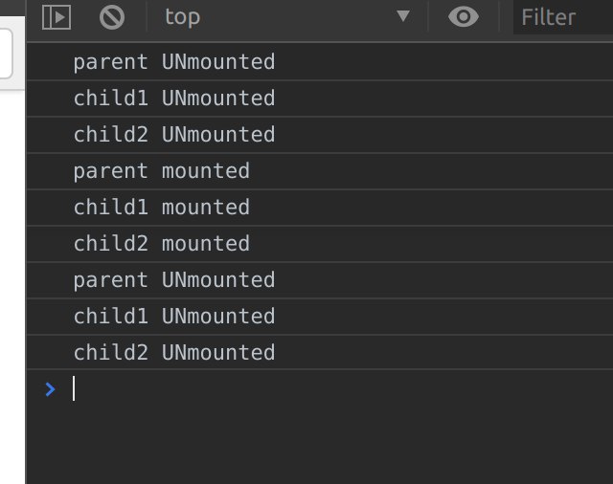613x484 pixels.
Task: Select first 'child1 UNmounted' log entry
Action: click(319, 98)
